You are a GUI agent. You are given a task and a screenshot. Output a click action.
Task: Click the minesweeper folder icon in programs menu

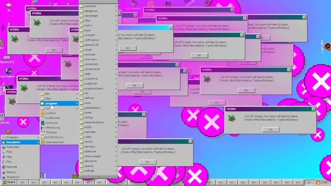point(82,156)
